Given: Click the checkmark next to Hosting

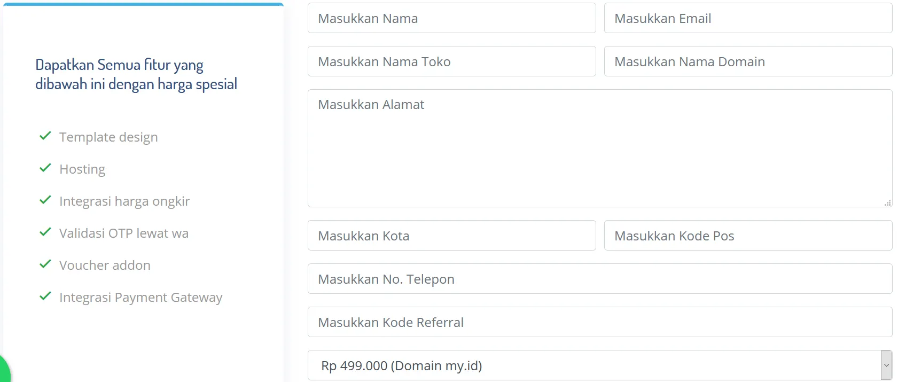Looking at the screenshot, I should [x=45, y=168].
